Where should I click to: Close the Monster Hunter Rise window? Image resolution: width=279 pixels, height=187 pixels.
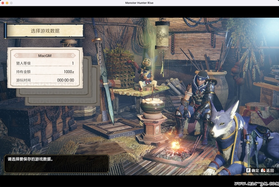click(x=3, y=3)
